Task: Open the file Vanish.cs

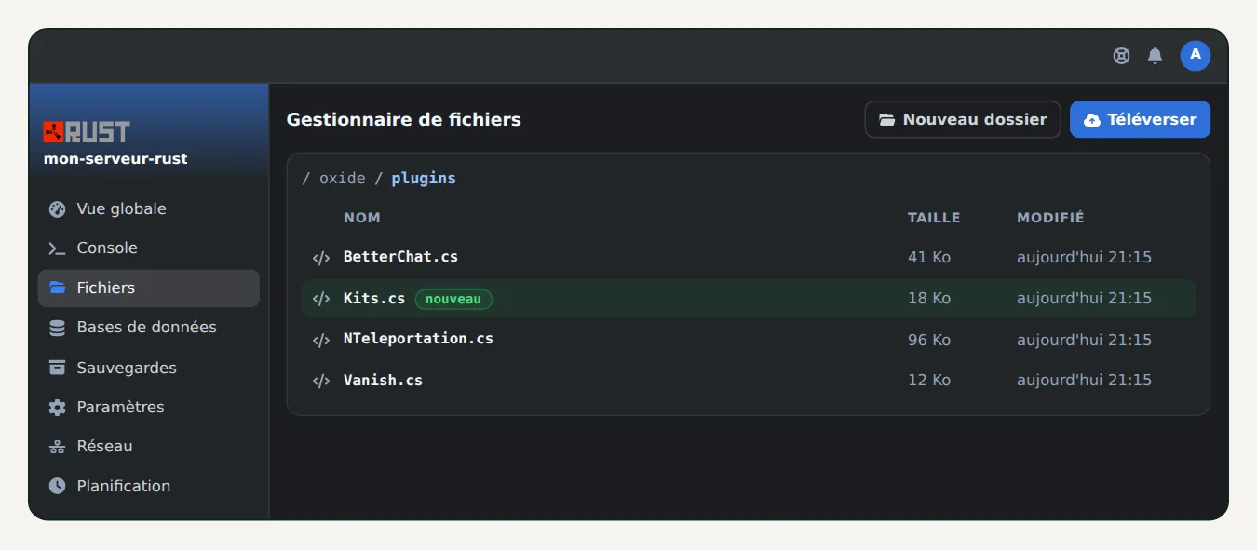Action: [x=383, y=380]
